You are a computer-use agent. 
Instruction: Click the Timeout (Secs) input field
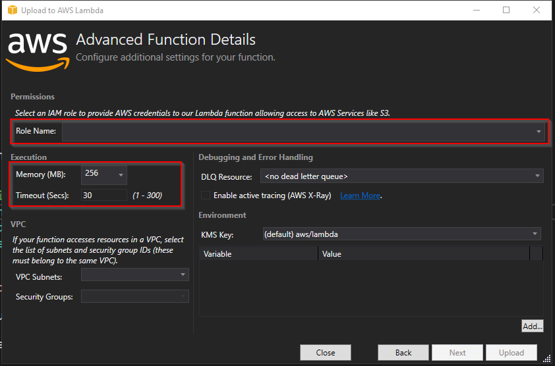(104, 196)
